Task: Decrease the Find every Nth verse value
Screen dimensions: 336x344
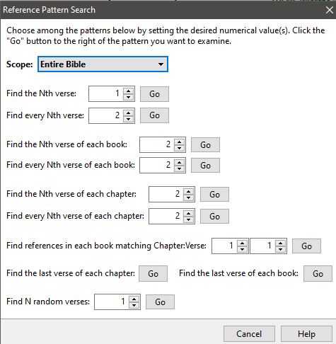Action: [x=128, y=119]
